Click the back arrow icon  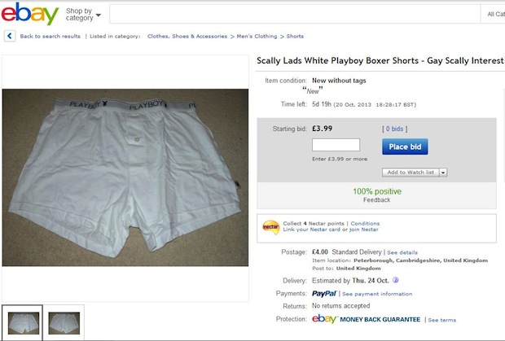(10, 36)
